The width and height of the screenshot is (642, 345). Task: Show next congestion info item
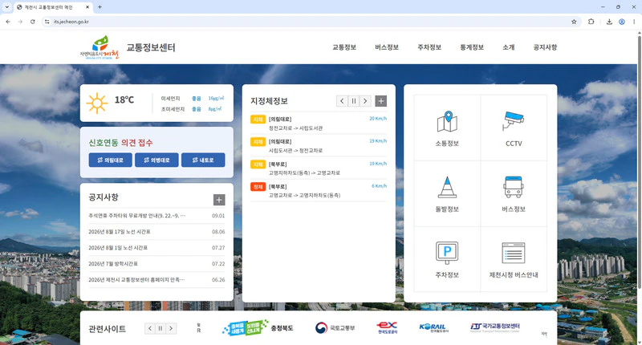click(365, 101)
